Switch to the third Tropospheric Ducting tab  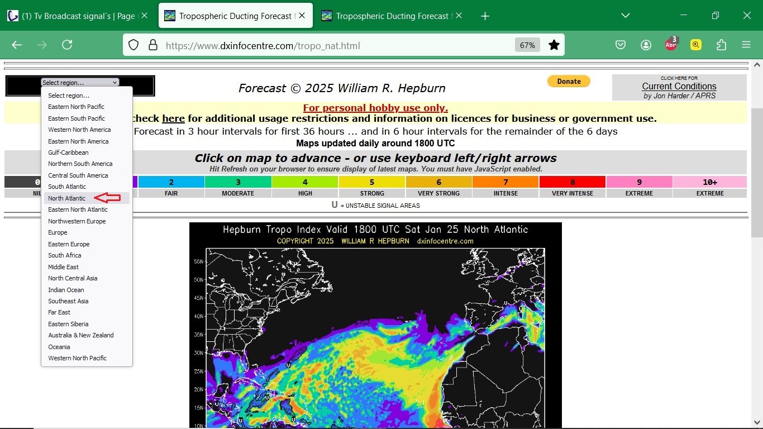coord(393,16)
